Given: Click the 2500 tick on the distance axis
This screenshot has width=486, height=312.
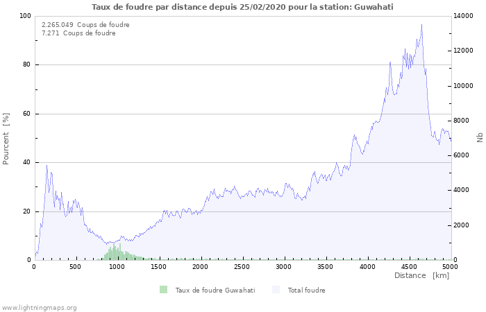Looking at the screenshot, I should click(x=242, y=267).
